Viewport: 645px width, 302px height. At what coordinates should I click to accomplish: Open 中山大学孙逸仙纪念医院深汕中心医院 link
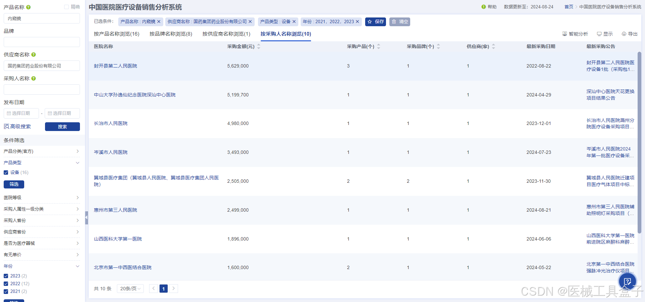(x=135, y=95)
